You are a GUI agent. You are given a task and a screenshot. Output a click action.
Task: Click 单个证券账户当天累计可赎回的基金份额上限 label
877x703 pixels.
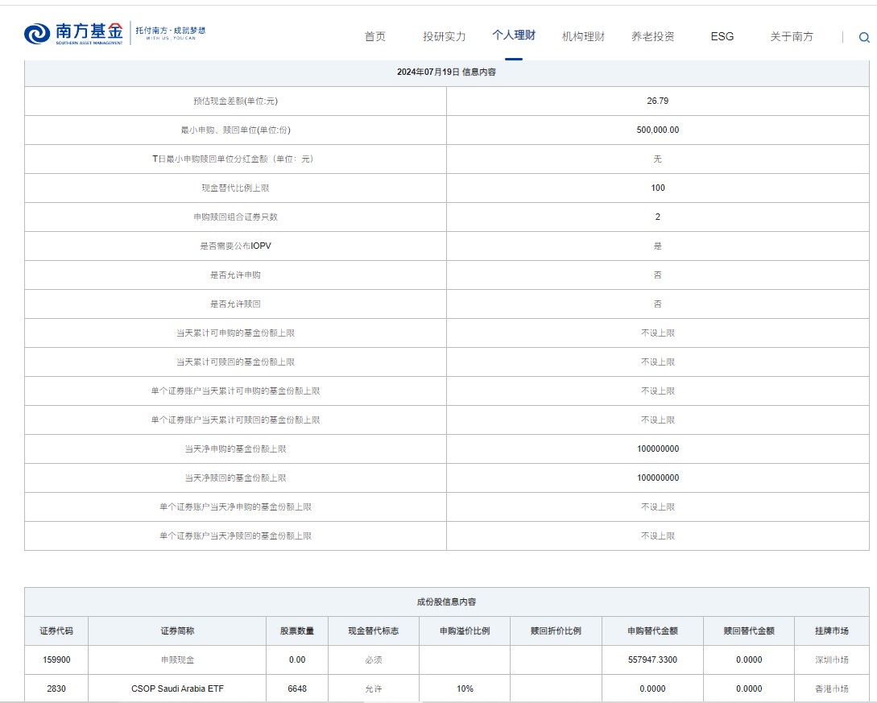pyautogui.click(x=235, y=420)
